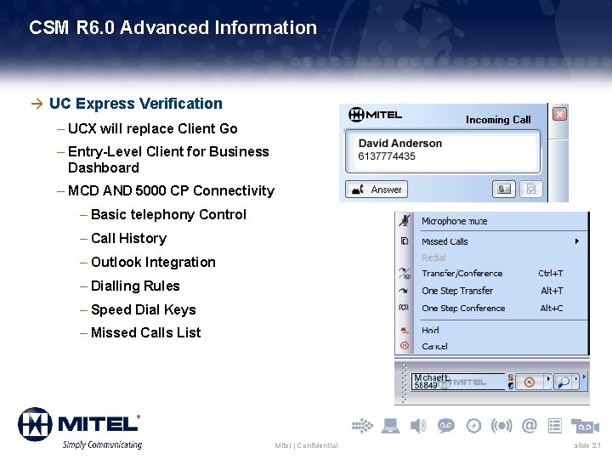612x459 pixels.
Task: Click the red Hold phone icon
Action: 405,331
